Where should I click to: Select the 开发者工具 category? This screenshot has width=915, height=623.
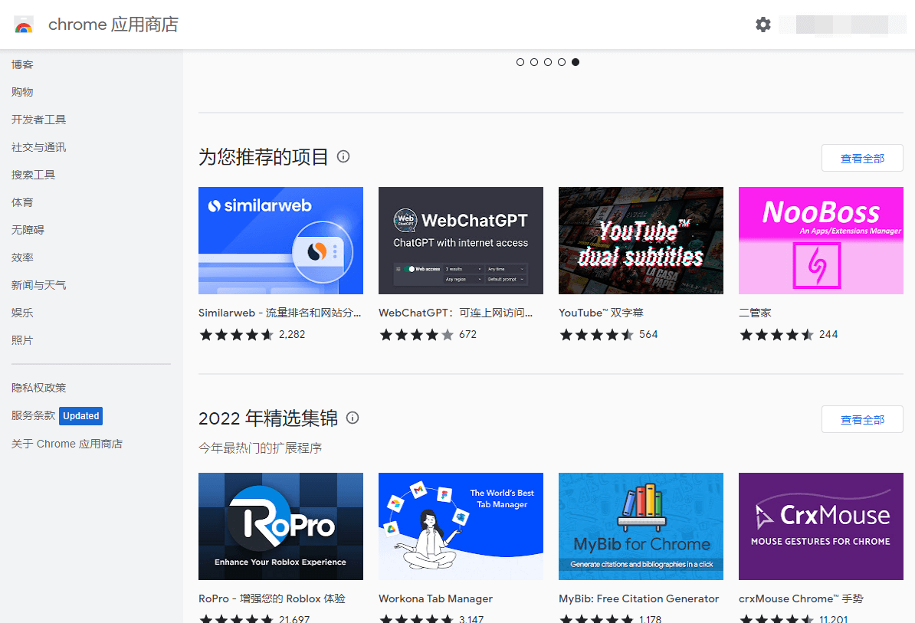(38, 120)
